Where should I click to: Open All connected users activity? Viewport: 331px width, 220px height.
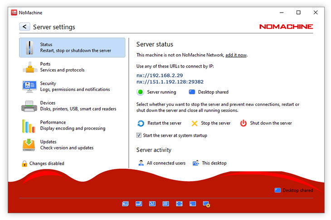(x=162, y=163)
